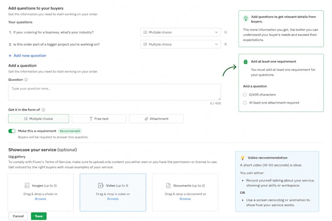332x221 pixels.
Task: Click the green clipboard icon in requirement panel
Action: [x=246, y=61]
